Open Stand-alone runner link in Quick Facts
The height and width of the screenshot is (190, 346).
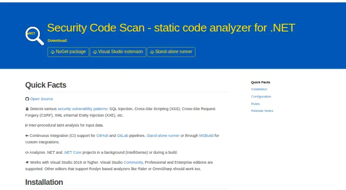coord(163,136)
